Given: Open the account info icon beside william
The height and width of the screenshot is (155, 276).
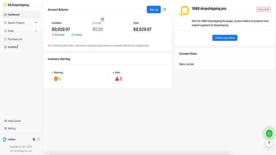Looking at the screenshot, I should pos(34,139).
